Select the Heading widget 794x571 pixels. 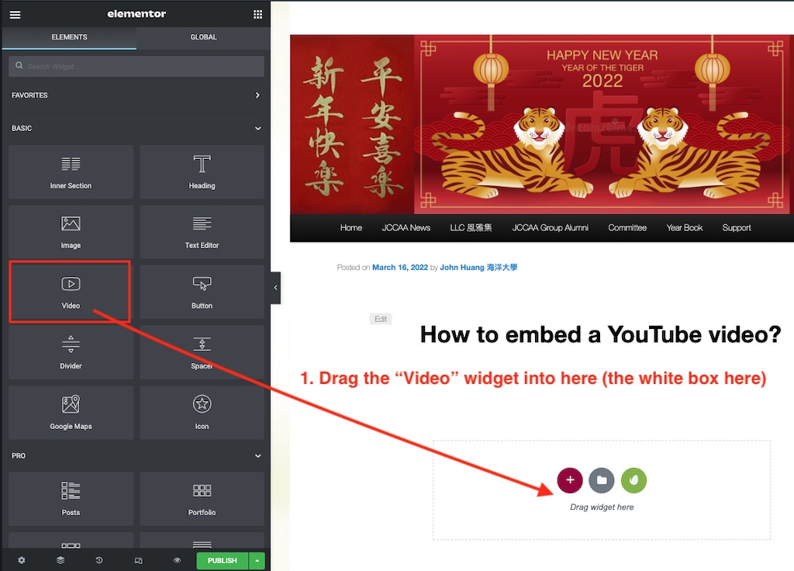202,171
